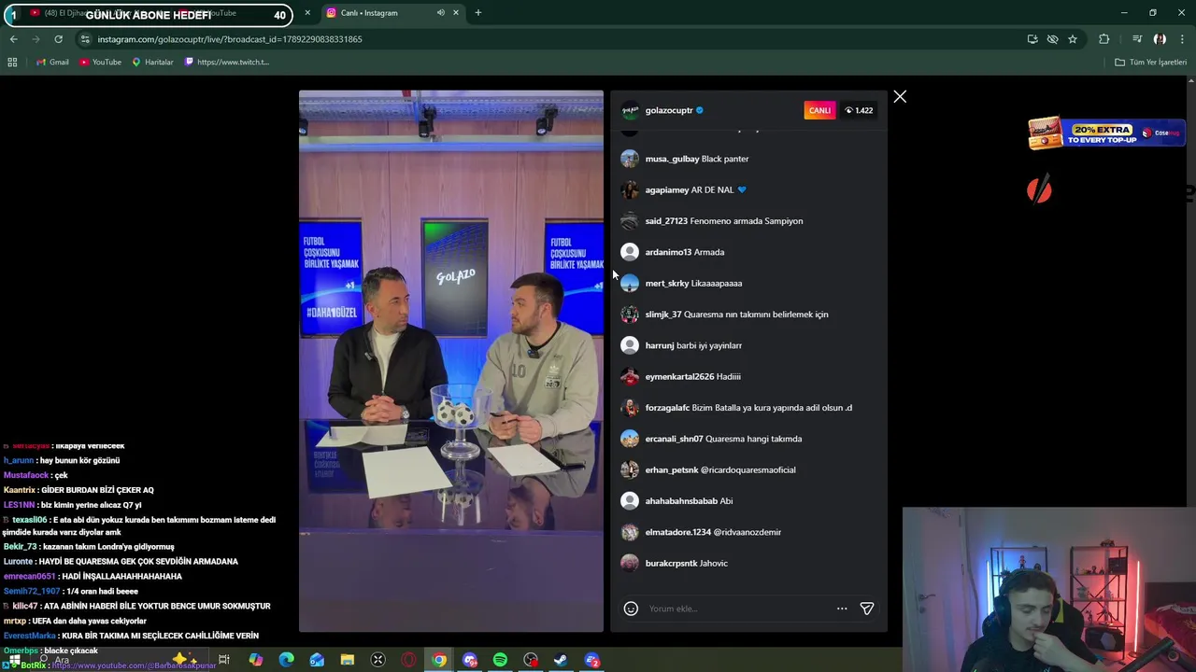Open Chrome extensions puzzle icon
Screen dimensions: 1196x672
(1104, 39)
